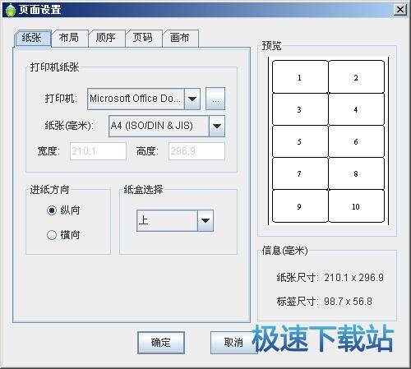Expand the 打印机 printer dropdown arrow
Image resolution: width=411 pixels, height=369 pixels.
coord(192,99)
